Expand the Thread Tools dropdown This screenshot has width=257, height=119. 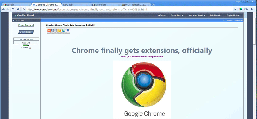[x=177, y=15]
